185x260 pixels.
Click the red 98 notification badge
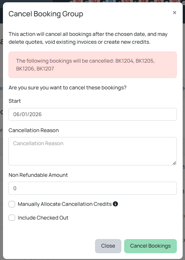pos(143,1)
